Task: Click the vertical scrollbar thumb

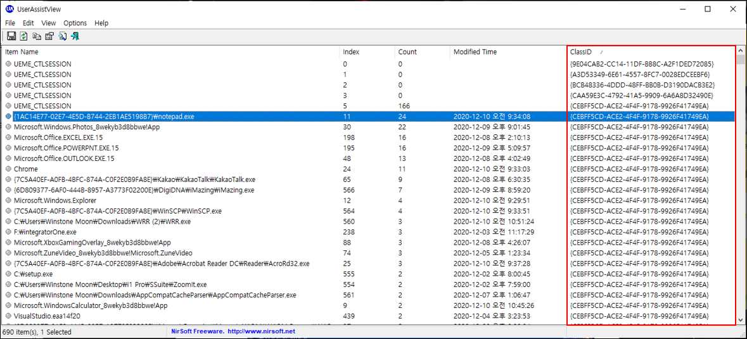Action: [741, 60]
